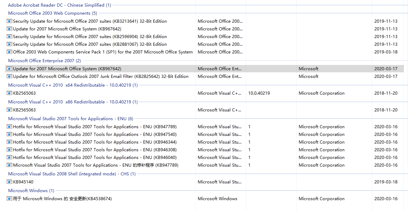Click Microsoft Office Ent... cell in the KB2825642 row
This screenshot has width=408, height=211.
(220, 77)
